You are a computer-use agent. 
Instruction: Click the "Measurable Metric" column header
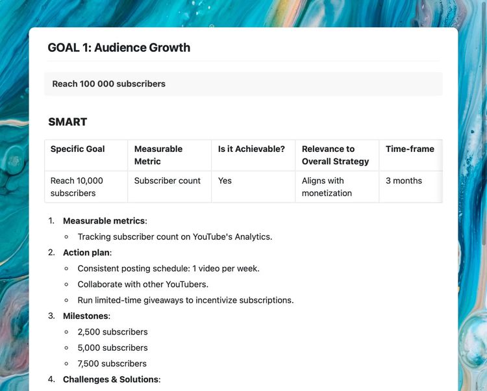(158, 155)
